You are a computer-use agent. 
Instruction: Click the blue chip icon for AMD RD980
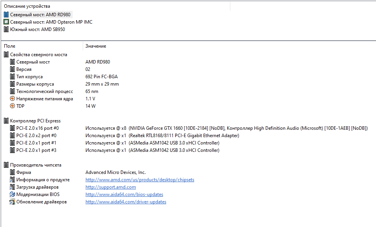pyautogui.click(x=6, y=15)
